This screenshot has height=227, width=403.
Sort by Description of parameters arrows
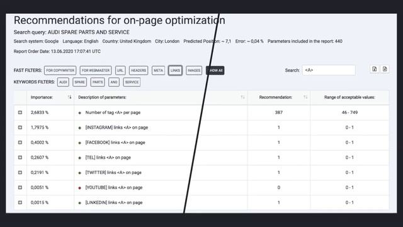[242, 97]
